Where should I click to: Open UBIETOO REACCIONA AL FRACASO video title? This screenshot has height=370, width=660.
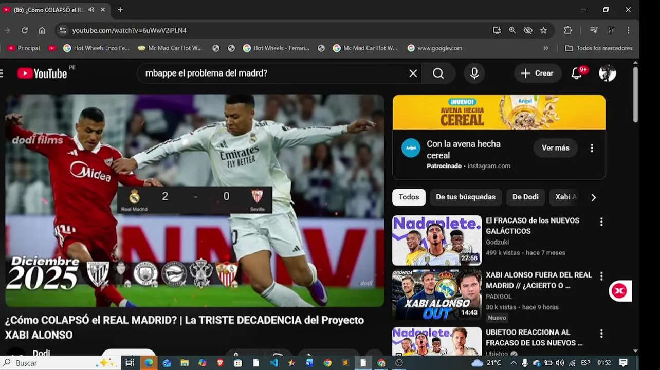point(534,338)
